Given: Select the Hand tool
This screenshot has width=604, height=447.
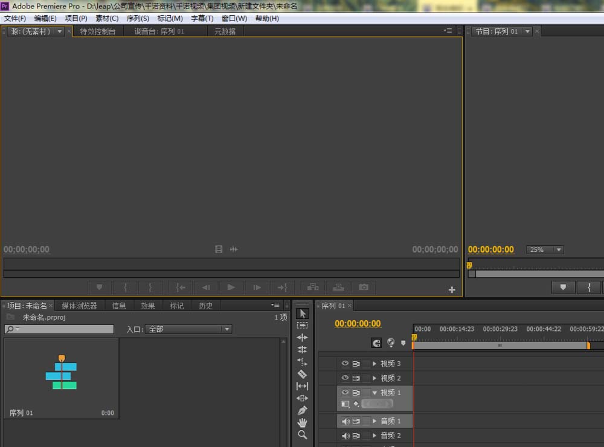Looking at the screenshot, I should (x=303, y=423).
